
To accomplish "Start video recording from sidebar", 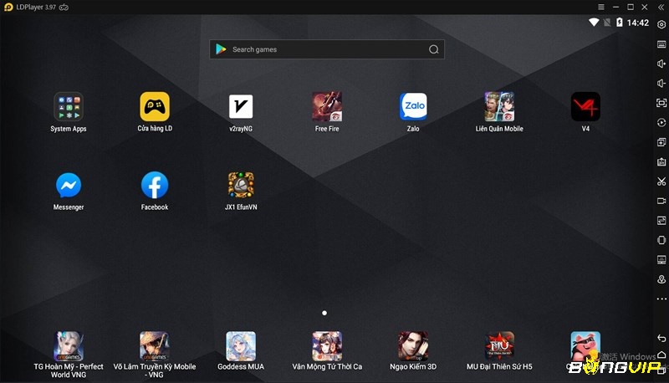I will point(661,201).
